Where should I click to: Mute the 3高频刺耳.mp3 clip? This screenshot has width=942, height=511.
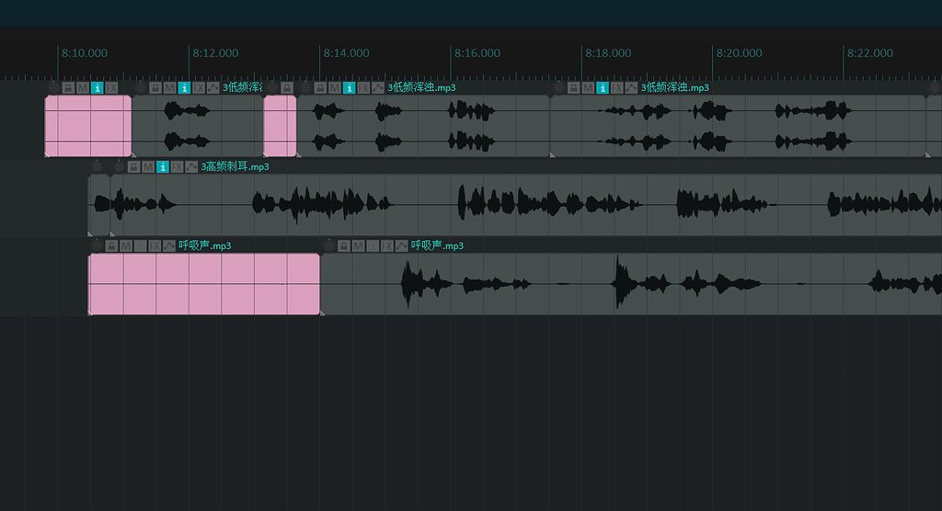148,167
